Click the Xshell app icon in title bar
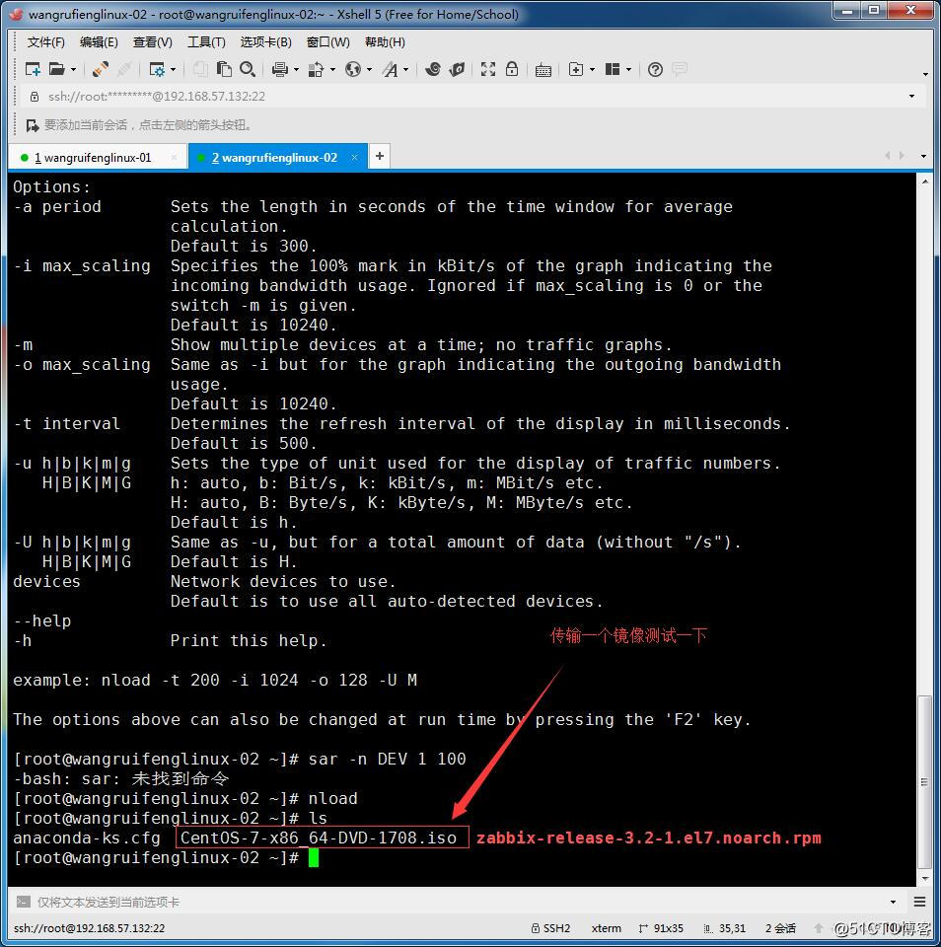This screenshot has width=941, height=947. click(x=17, y=14)
